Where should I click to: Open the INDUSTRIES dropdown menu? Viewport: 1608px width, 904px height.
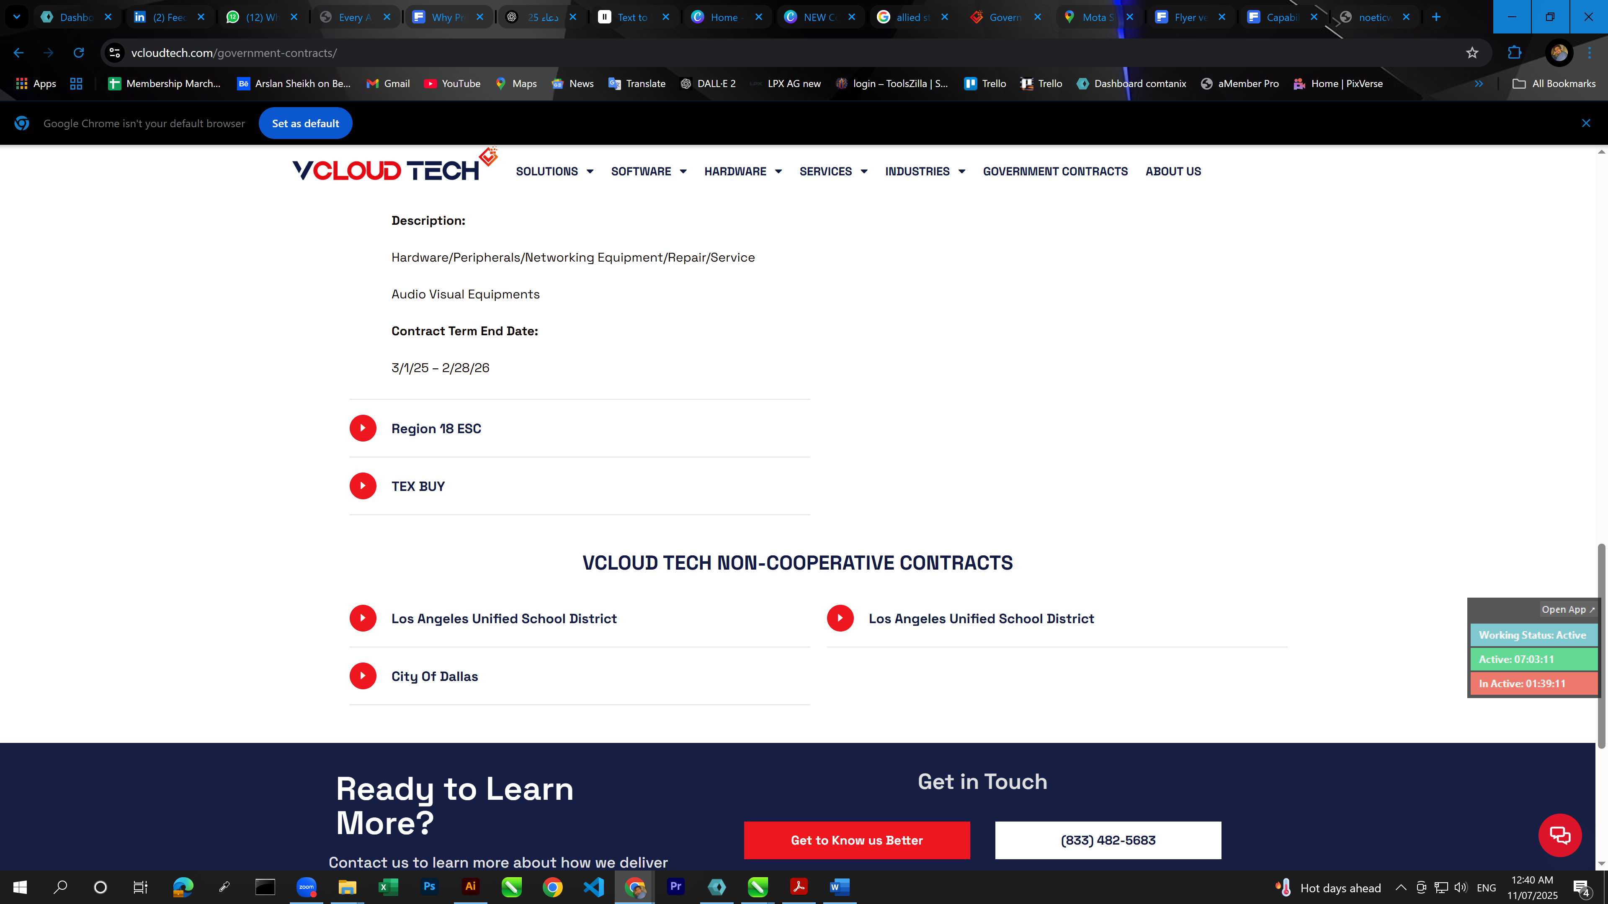pos(925,172)
